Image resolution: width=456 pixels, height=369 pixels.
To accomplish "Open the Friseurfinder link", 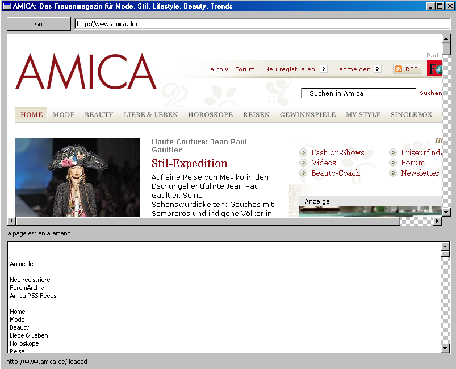I will tap(421, 152).
